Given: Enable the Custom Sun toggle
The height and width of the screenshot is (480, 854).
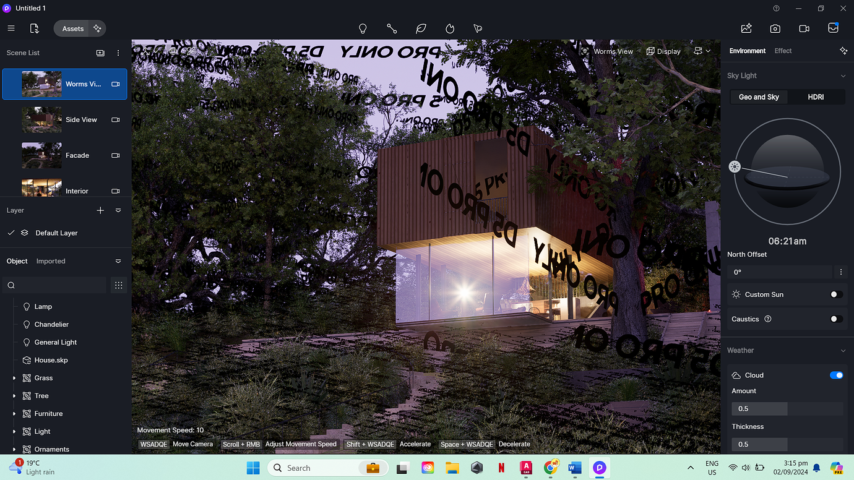Looking at the screenshot, I should [x=837, y=294].
